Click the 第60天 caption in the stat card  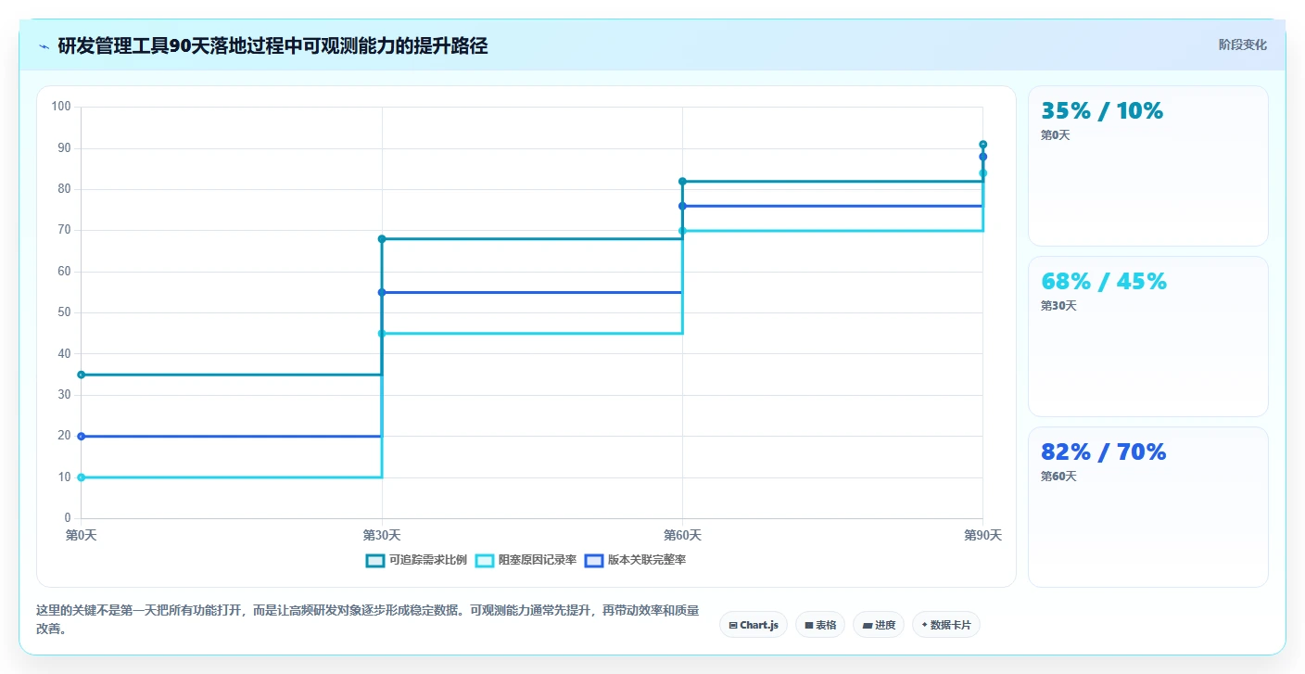1058,477
